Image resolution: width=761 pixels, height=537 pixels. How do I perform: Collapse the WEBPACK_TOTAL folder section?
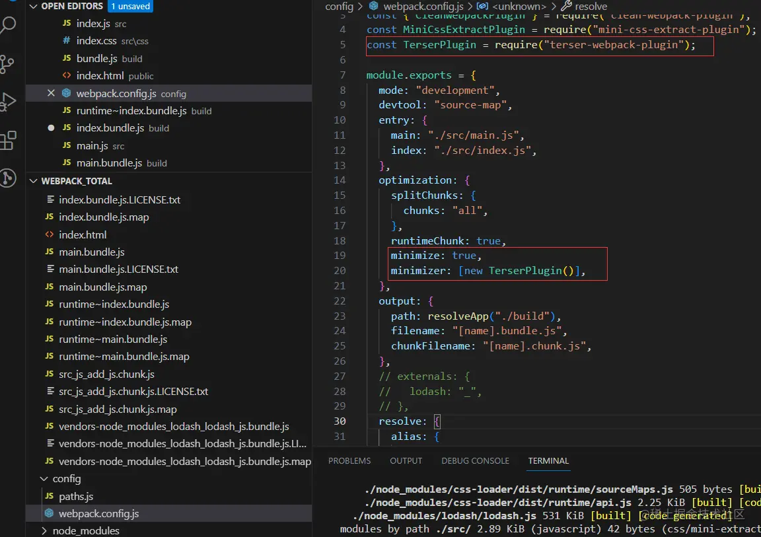pyautogui.click(x=33, y=181)
